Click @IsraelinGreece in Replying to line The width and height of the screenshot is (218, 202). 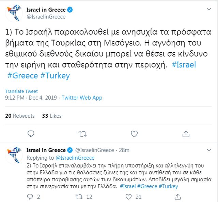click(75, 158)
